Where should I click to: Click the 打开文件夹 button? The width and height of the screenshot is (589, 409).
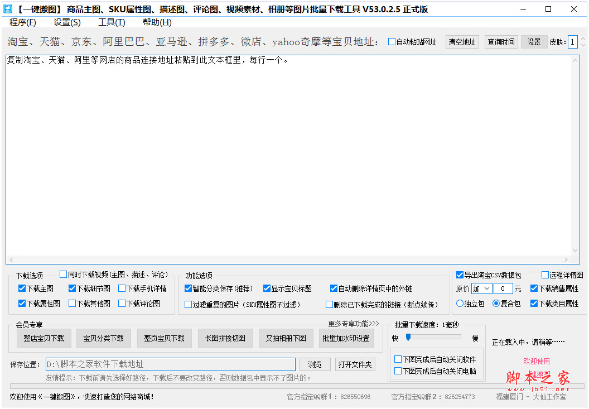355,364
